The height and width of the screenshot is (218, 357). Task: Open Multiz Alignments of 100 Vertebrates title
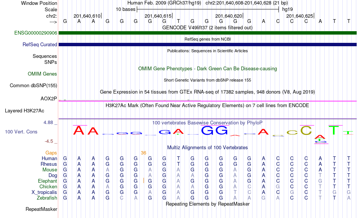click(207, 147)
